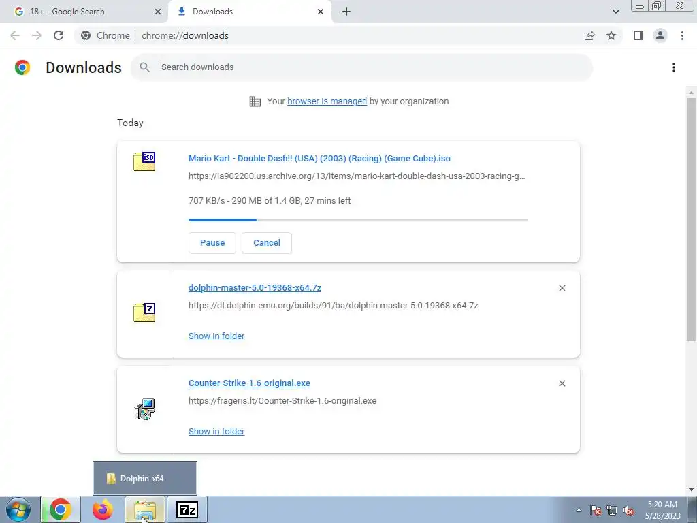The height and width of the screenshot is (523, 697).
Task: Launch Firefox from the taskbar
Action: tap(103, 509)
